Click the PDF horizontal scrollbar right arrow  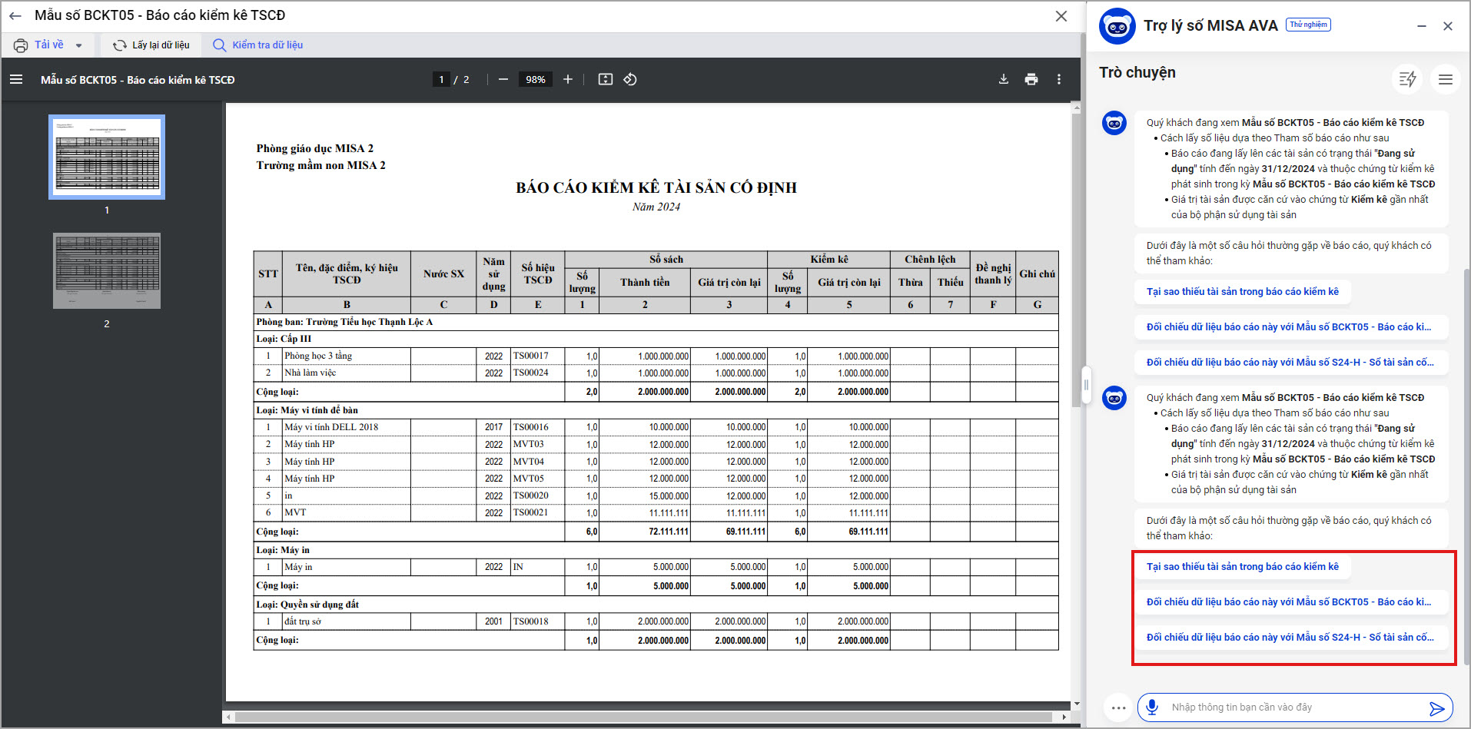(1064, 717)
